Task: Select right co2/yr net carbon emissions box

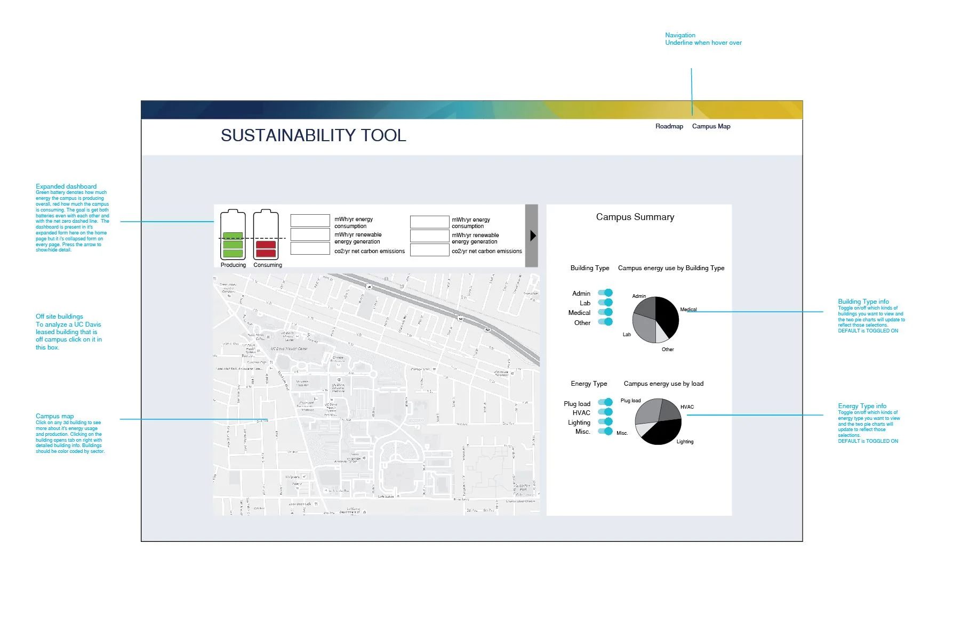Action: (430, 250)
